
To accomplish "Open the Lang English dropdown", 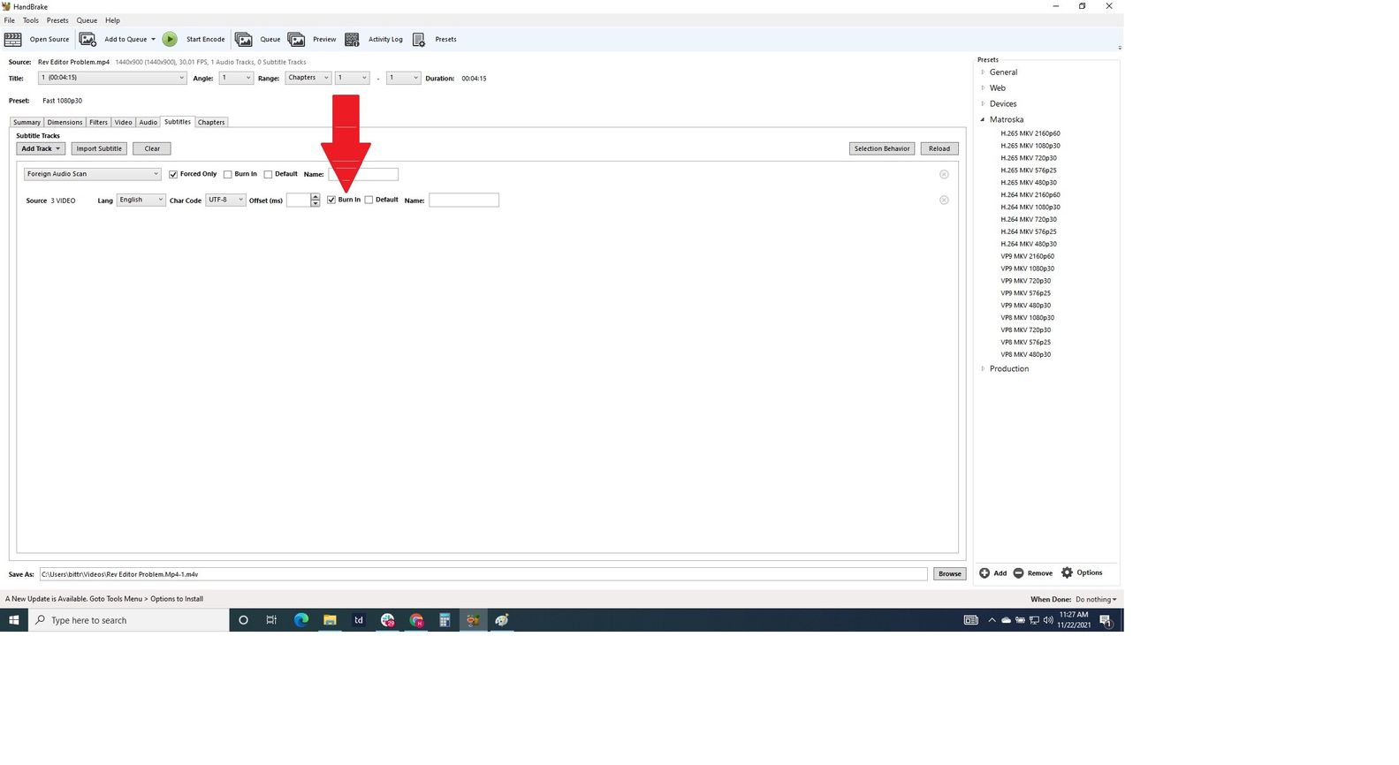I will point(141,200).
